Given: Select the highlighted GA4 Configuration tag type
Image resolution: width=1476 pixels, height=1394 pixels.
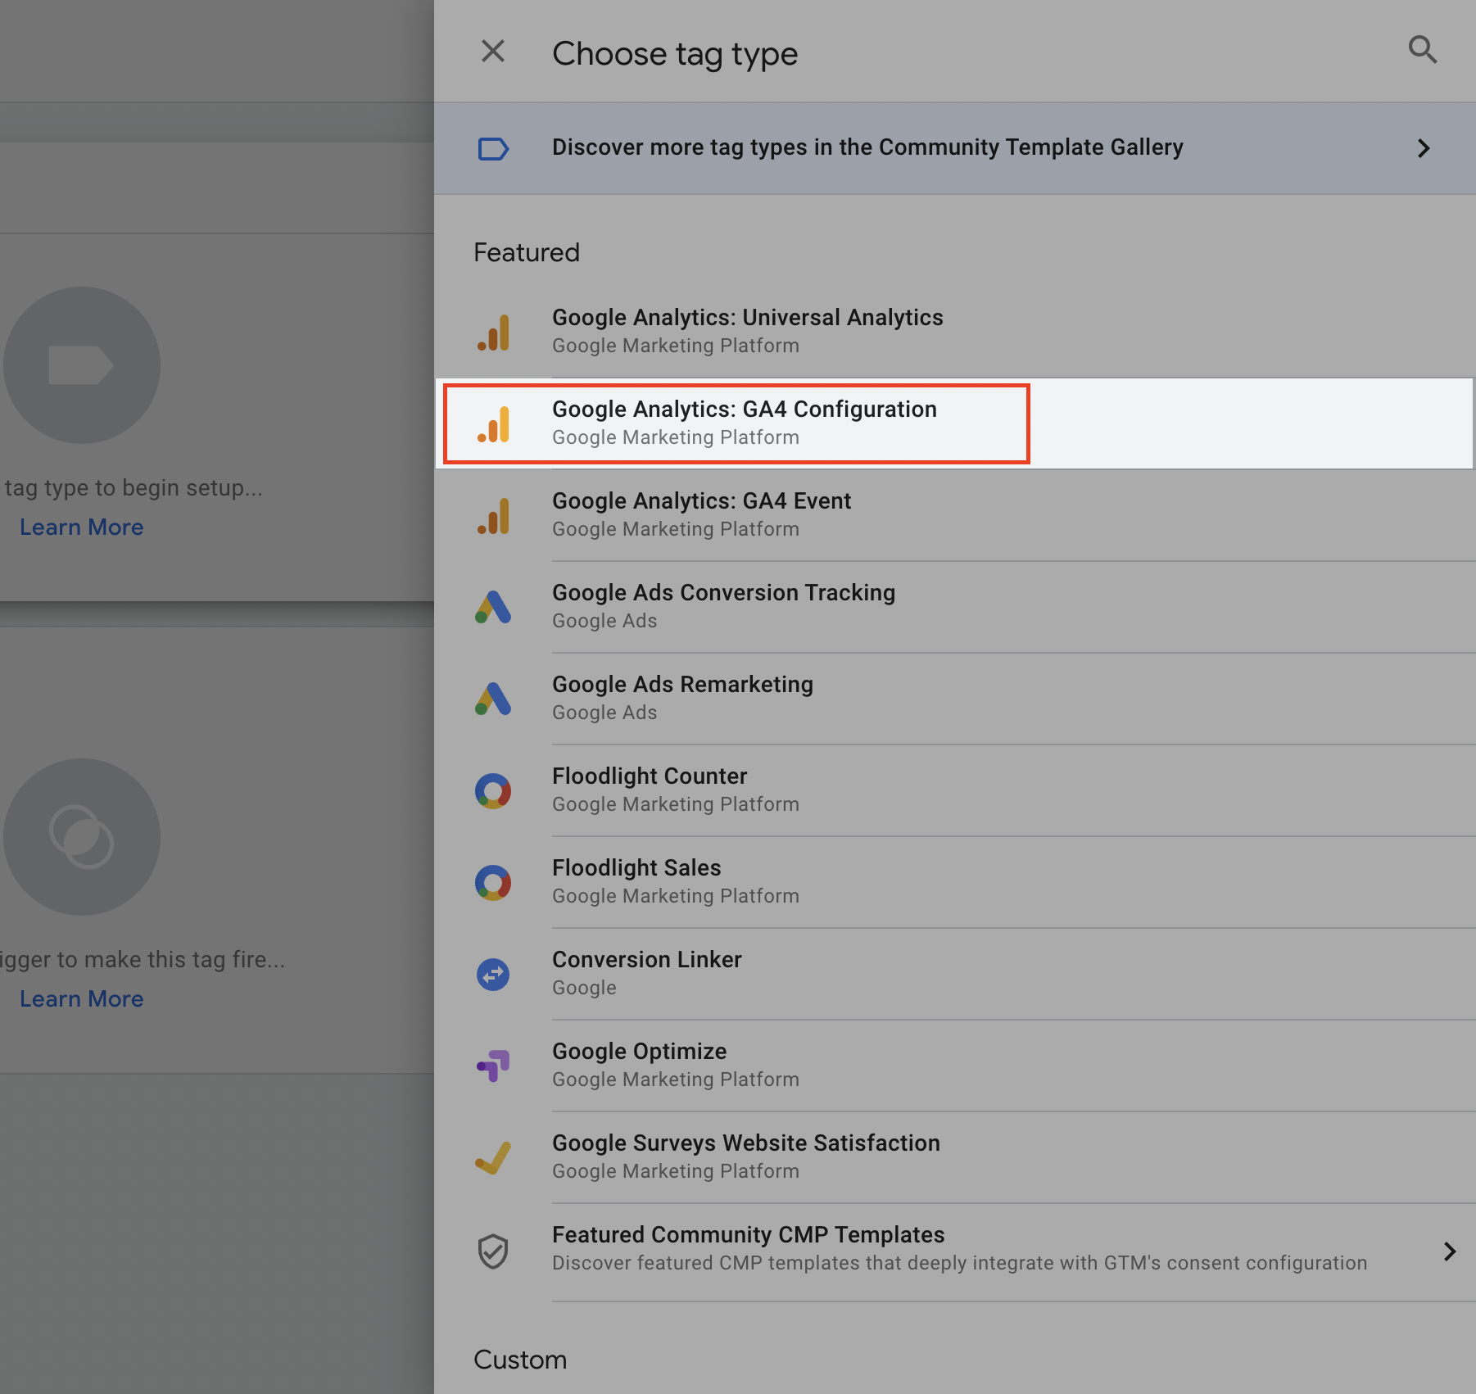Looking at the screenshot, I should (744, 423).
